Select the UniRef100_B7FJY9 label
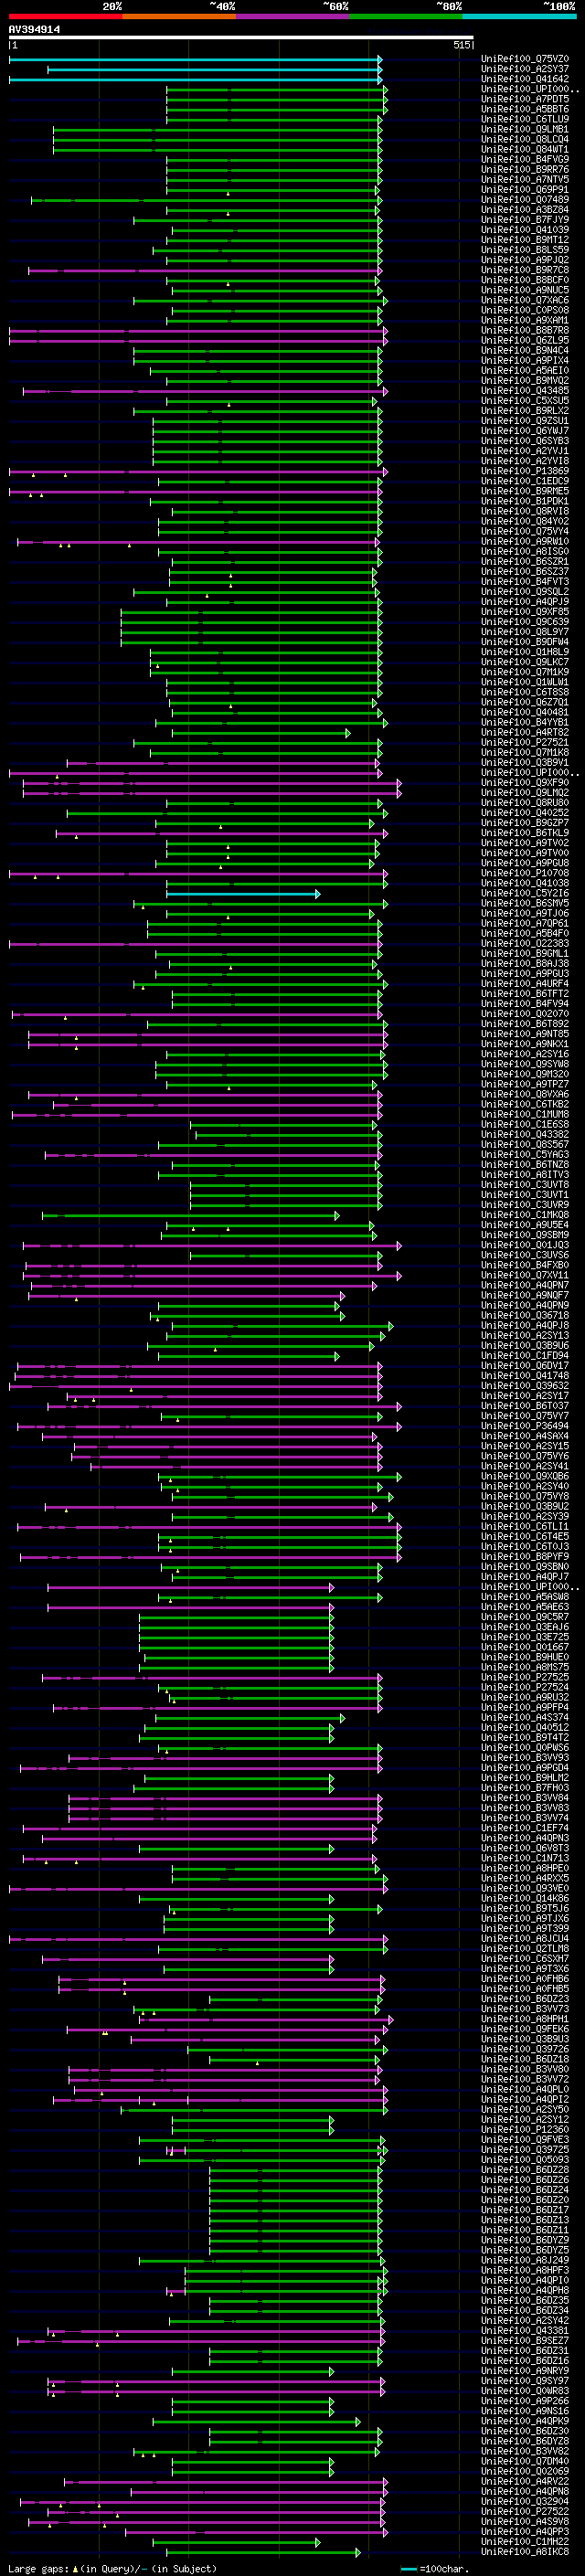This screenshot has width=585, height=2576. (525, 220)
